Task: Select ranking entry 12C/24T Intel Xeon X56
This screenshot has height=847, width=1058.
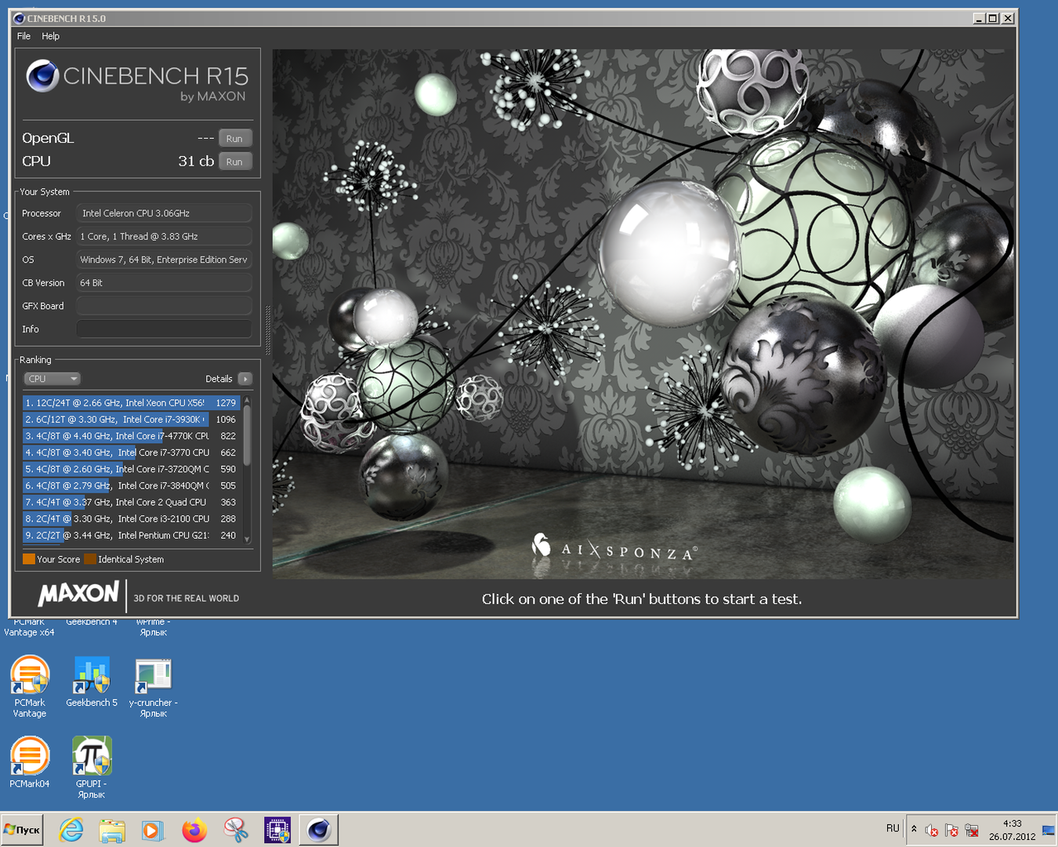Action: point(131,403)
